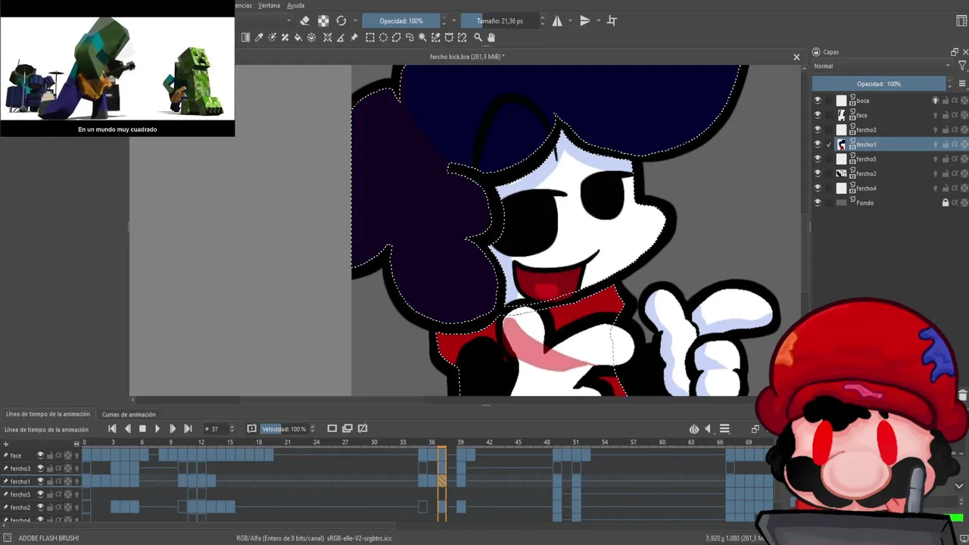Float the Capas docker panel
This screenshot has width=969, height=545.
tap(954, 52)
